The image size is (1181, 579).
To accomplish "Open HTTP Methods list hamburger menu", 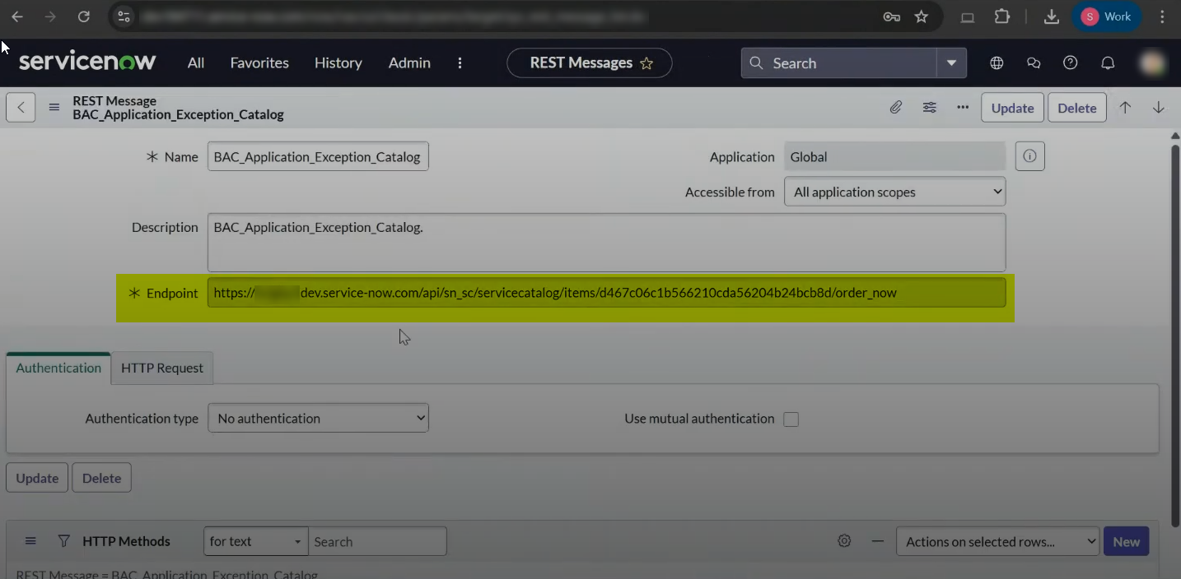I will coord(30,541).
